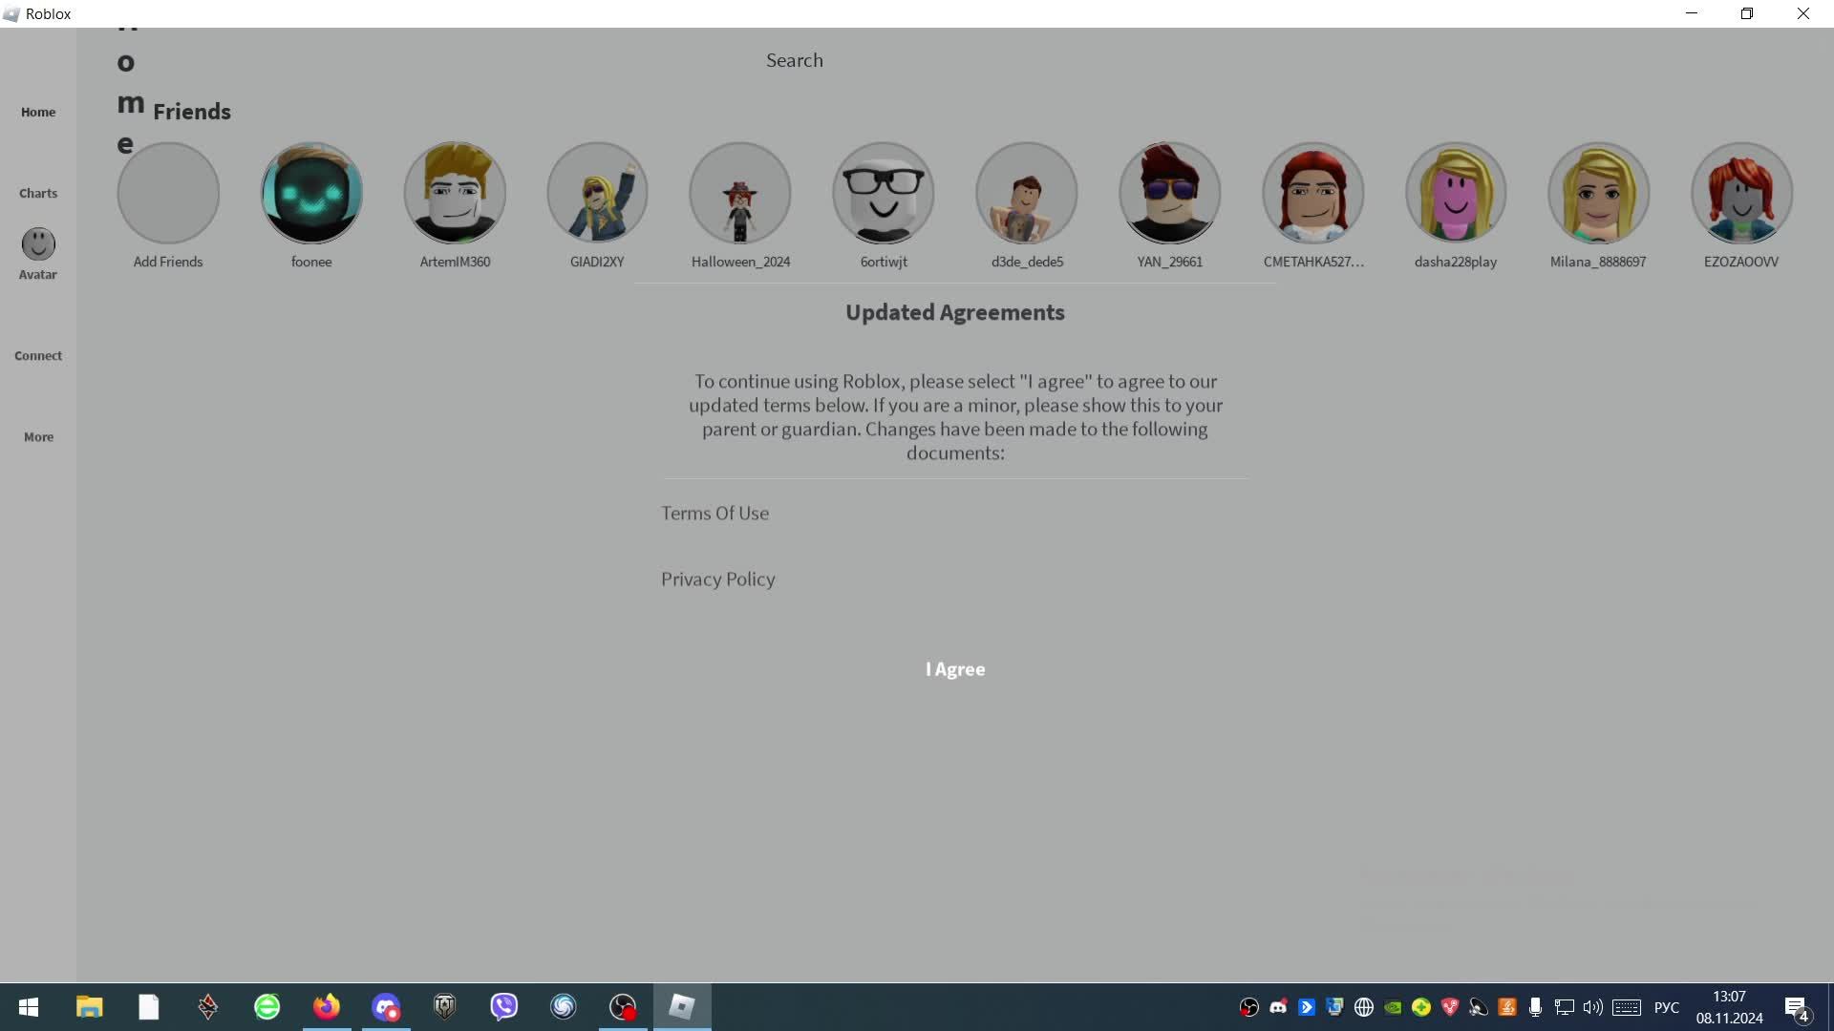
Task: Open Charts in the left sidebar
Action: (x=38, y=193)
